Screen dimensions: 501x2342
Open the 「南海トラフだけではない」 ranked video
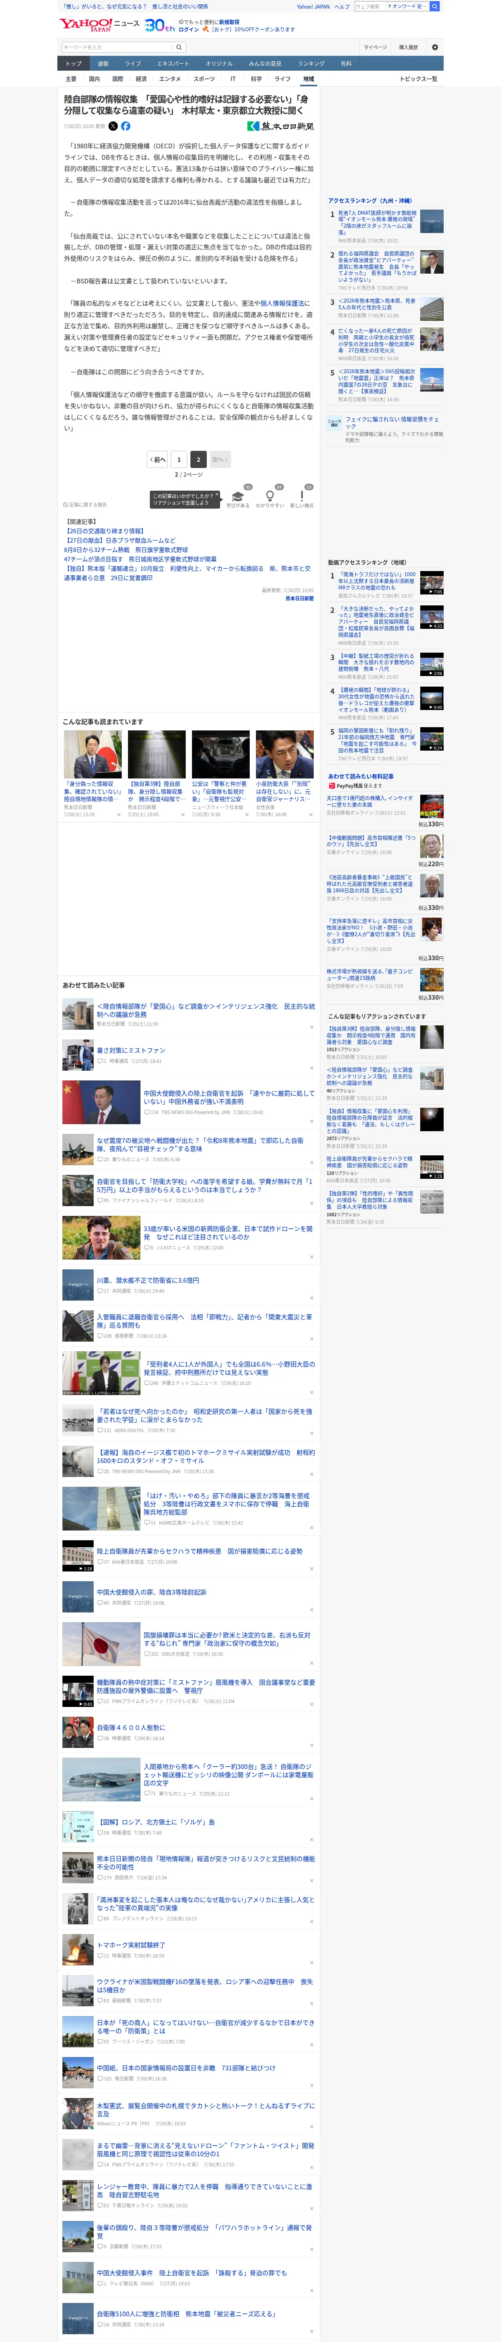(377, 581)
